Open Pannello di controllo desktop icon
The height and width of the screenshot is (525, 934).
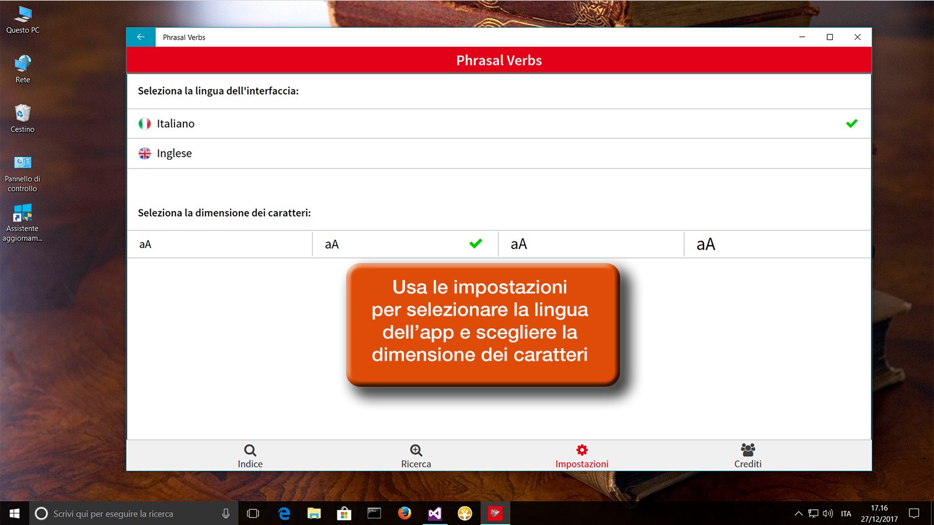pos(23,173)
